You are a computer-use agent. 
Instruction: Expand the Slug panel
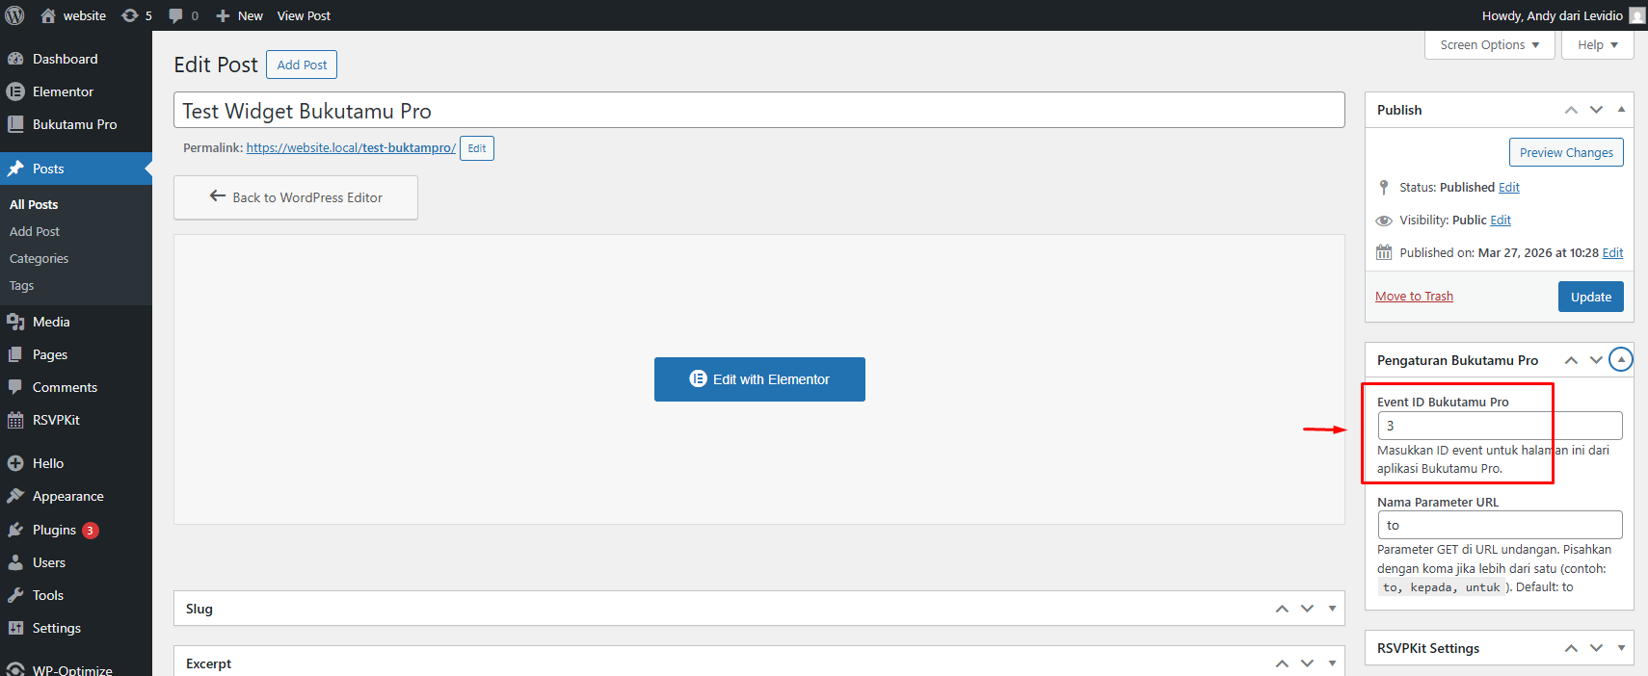[x=1332, y=609]
